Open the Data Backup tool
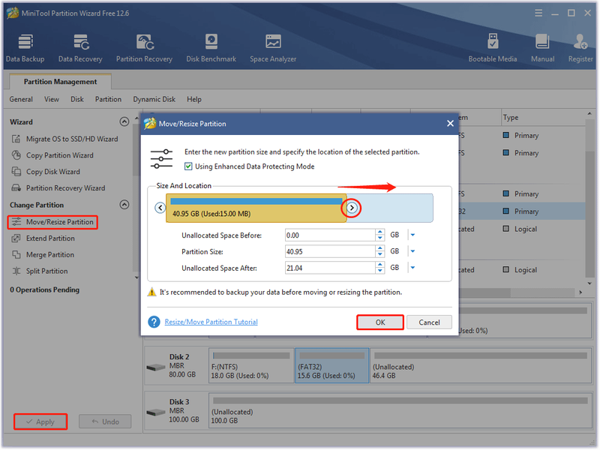The image size is (600, 450). point(25,48)
